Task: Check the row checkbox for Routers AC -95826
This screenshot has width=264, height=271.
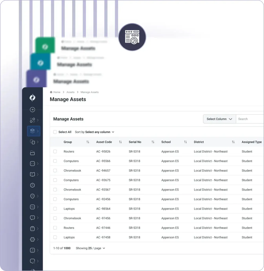Action: 55,151
